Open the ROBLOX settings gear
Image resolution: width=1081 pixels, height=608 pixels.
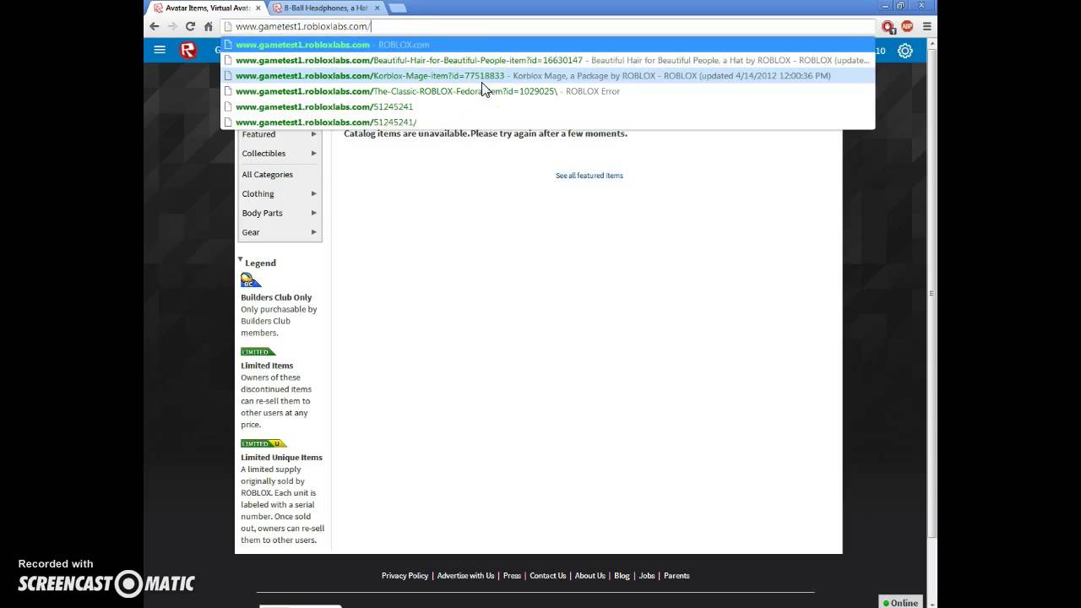point(905,51)
